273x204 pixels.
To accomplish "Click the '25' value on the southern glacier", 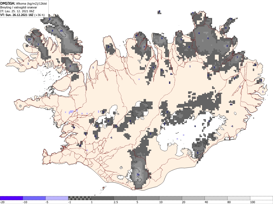I will coord(138,175).
